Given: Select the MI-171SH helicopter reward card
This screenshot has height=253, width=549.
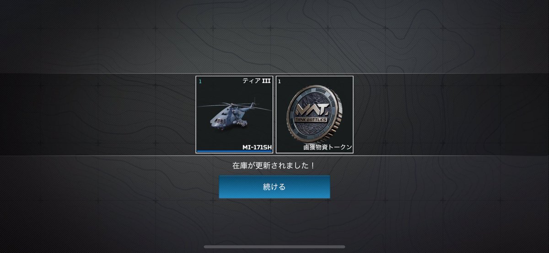Looking at the screenshot, I should click(x=234, y=115).
